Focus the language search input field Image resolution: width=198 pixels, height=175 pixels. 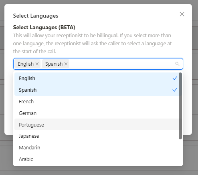121,64
